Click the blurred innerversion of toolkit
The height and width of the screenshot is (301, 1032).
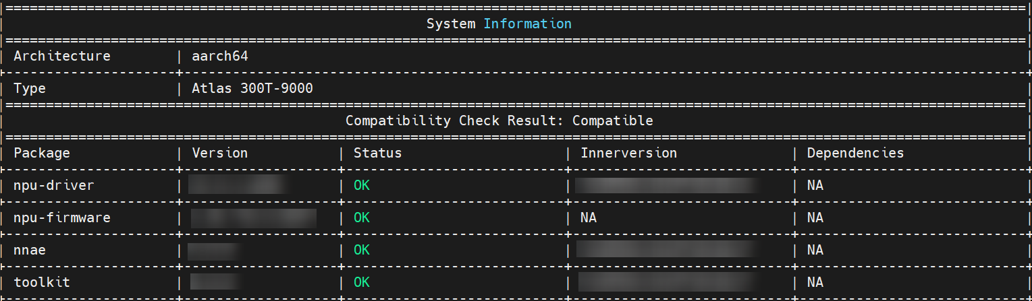pyautogui.click(x=667, y=282)
